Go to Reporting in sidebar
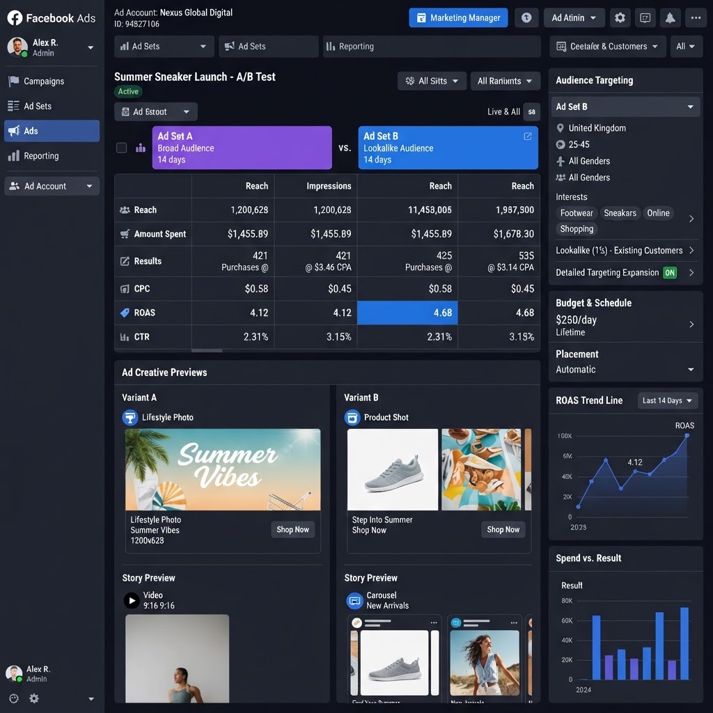 coord(52,156)
